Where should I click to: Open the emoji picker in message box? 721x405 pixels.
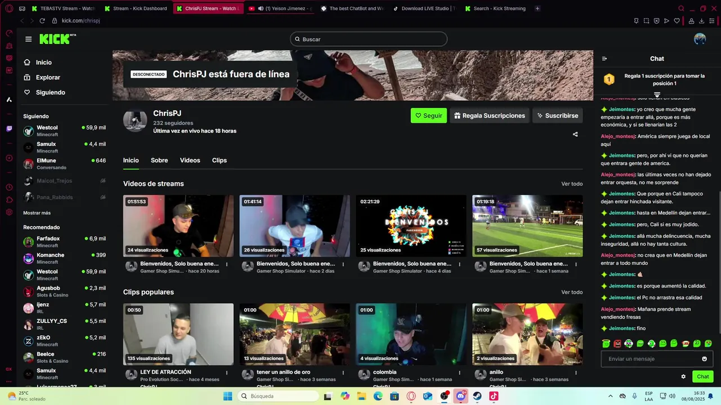click(704, 359)
